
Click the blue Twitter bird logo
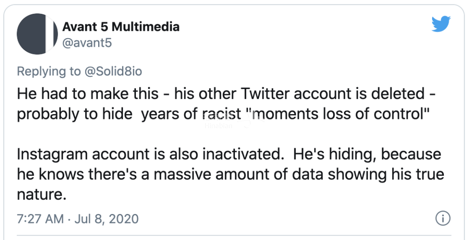tap(441, 24)
